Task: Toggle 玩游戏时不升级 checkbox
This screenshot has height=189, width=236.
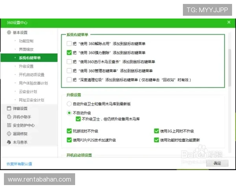Action: point(69,131)
